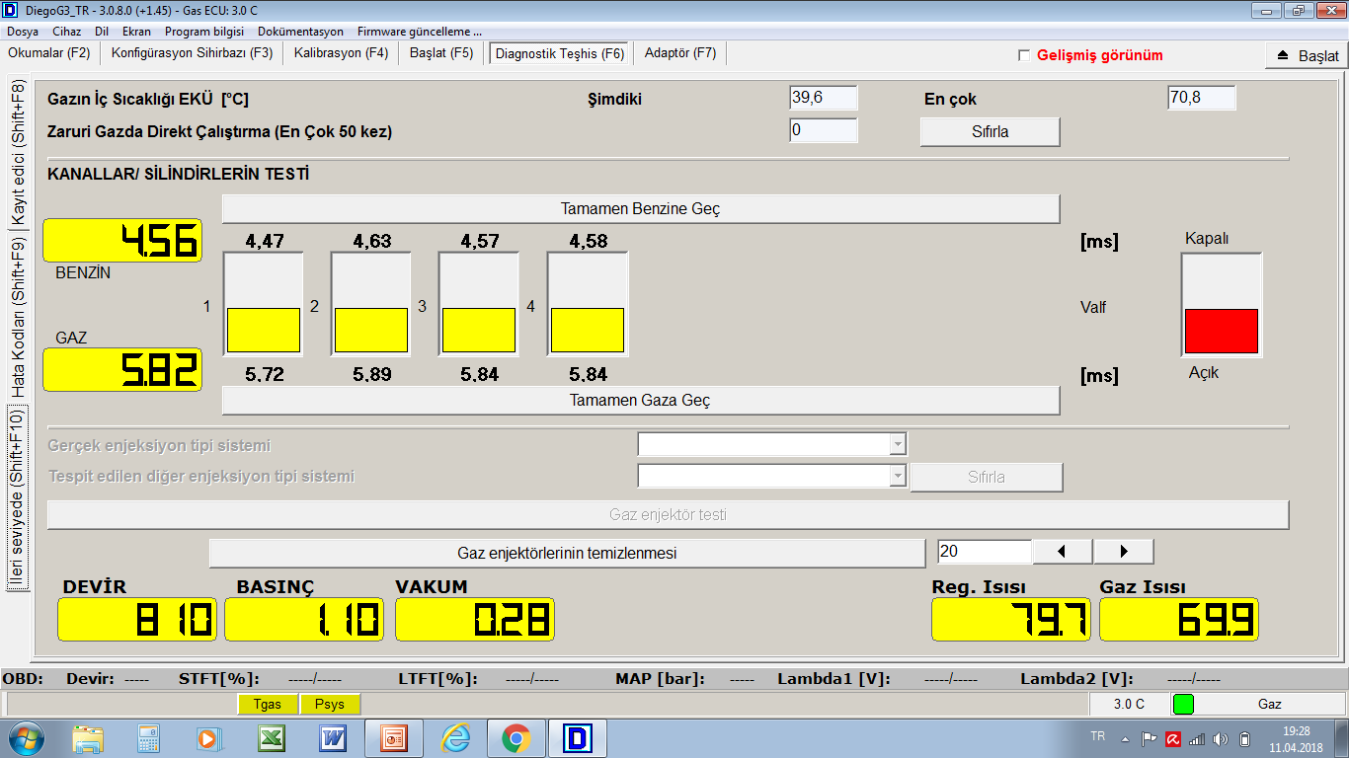The width and height of the screenshot is (1349, 758).
Task: Switch to Başlat (F5) tab
Action: pyautogui.click(x=441, y=53)
